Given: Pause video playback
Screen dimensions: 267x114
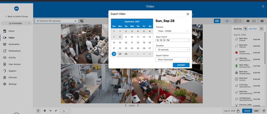Looking at the screenshot, I should click(x=45, y=111).
